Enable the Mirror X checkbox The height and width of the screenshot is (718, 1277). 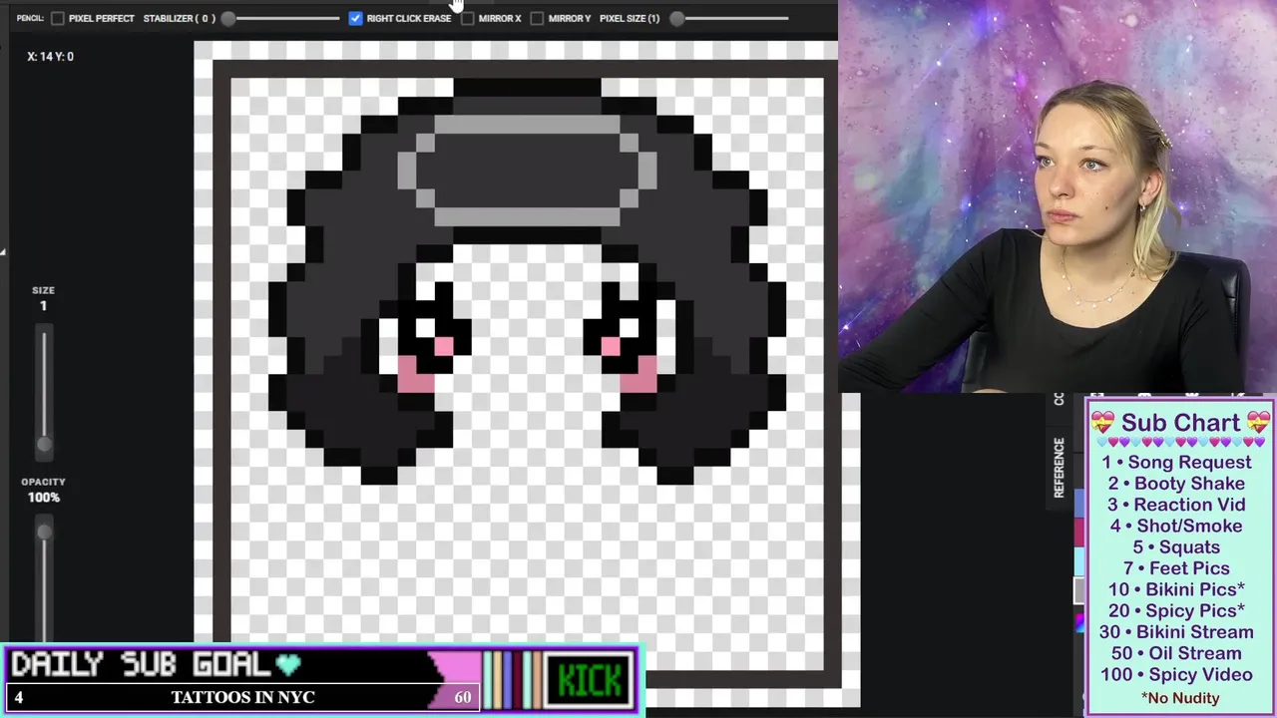pos(468,18)
